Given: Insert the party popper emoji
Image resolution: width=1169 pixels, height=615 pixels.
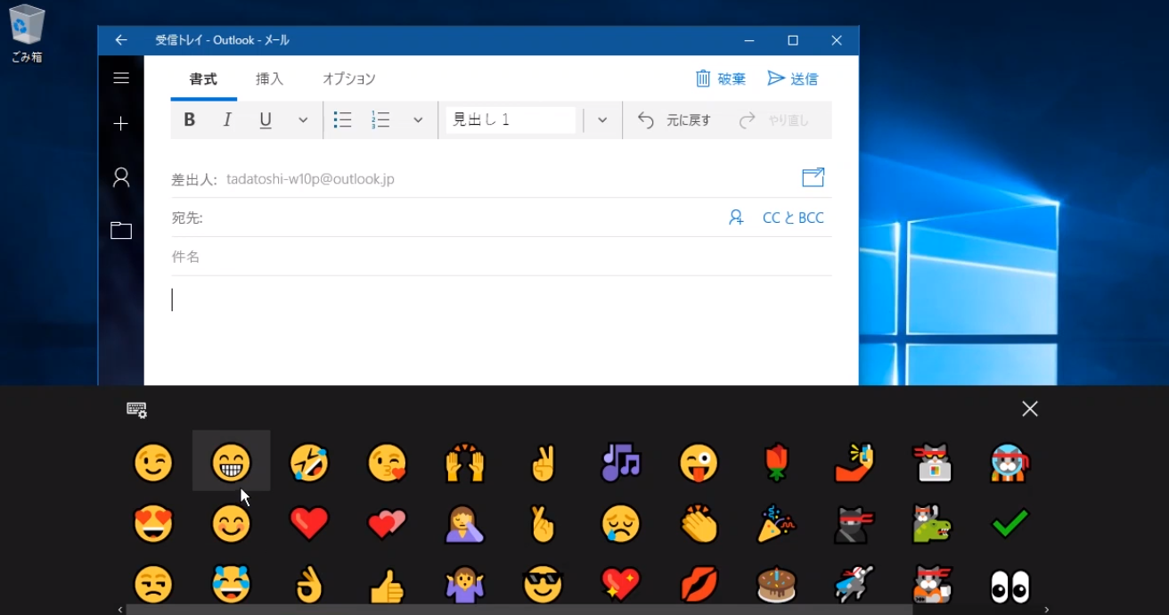Looking at the screenshot, I should [776, 524].
